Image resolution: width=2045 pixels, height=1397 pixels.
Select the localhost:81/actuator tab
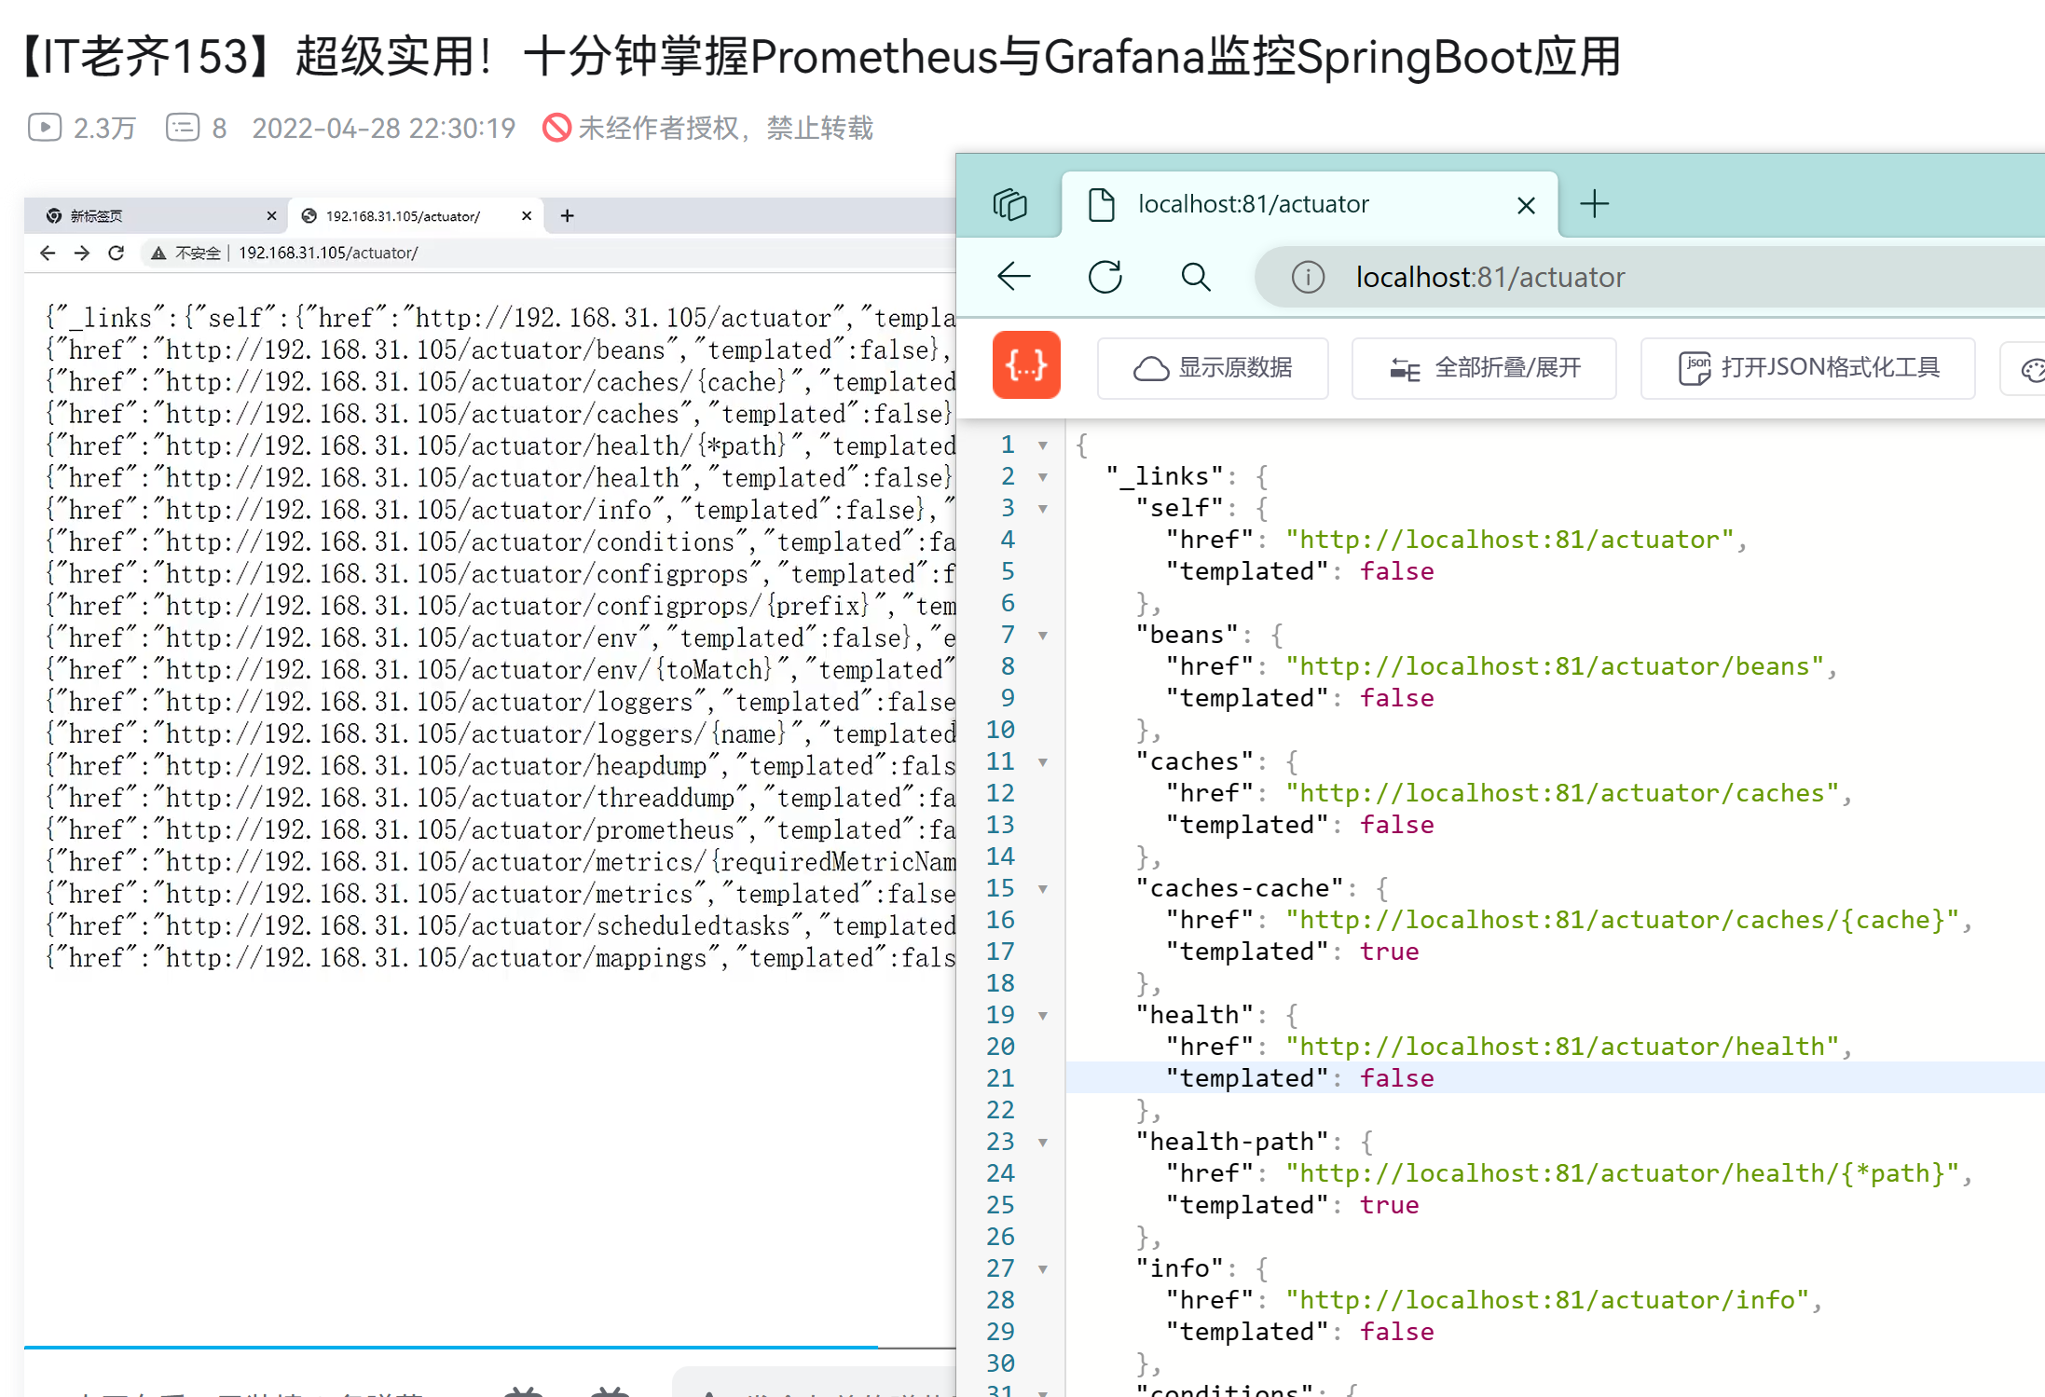[x=1310, y=204]
